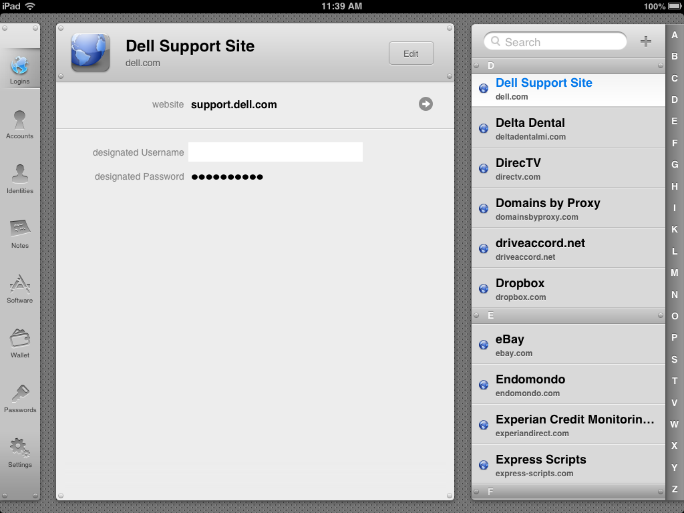Click the globe icon beside Experian Credit Monitoring

(x=484, y=425)
